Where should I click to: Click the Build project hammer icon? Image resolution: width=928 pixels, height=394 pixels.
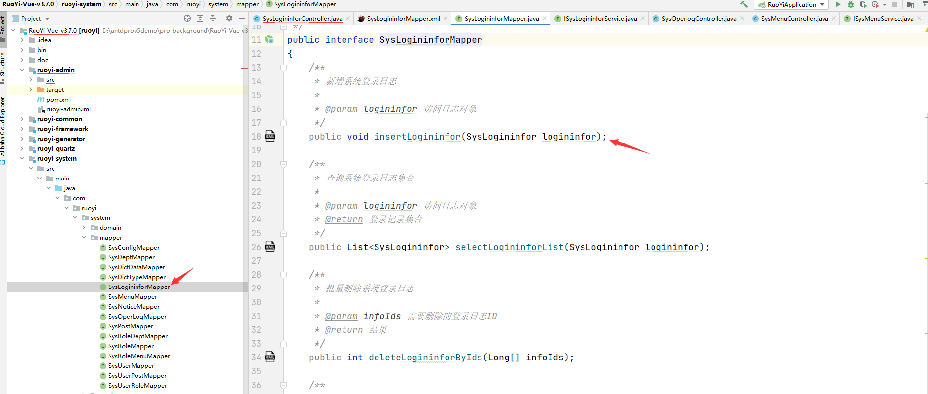[744, 4]
